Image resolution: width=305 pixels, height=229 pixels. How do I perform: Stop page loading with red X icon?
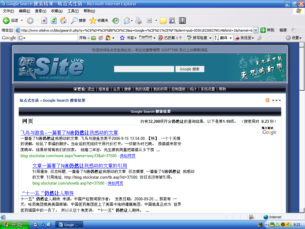tap(44, 21)
